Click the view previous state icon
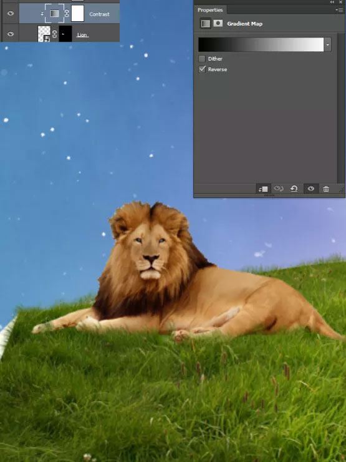346x462 pixels. coord(278,189)
